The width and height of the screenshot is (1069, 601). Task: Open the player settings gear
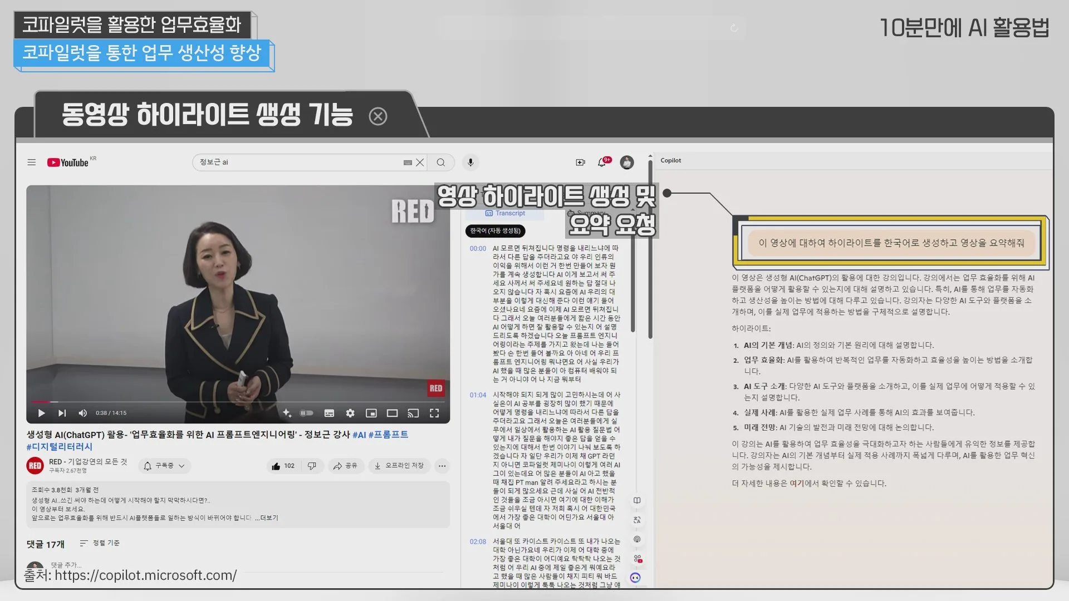click(350, 413)
